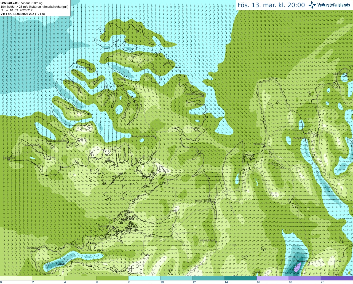353x284 pixels.
Task: Click the Bjargtangar station label
Action: pos(9,158)
